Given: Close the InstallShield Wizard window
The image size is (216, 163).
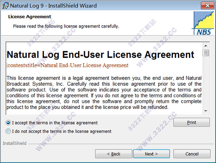Looking at the screenshot, I should (x=207, y=5).
